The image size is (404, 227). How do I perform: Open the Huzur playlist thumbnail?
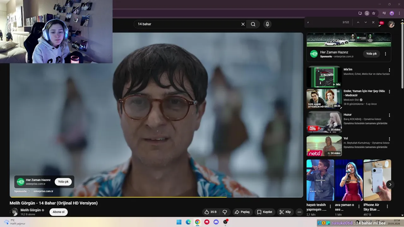click(x=324, y=122)
